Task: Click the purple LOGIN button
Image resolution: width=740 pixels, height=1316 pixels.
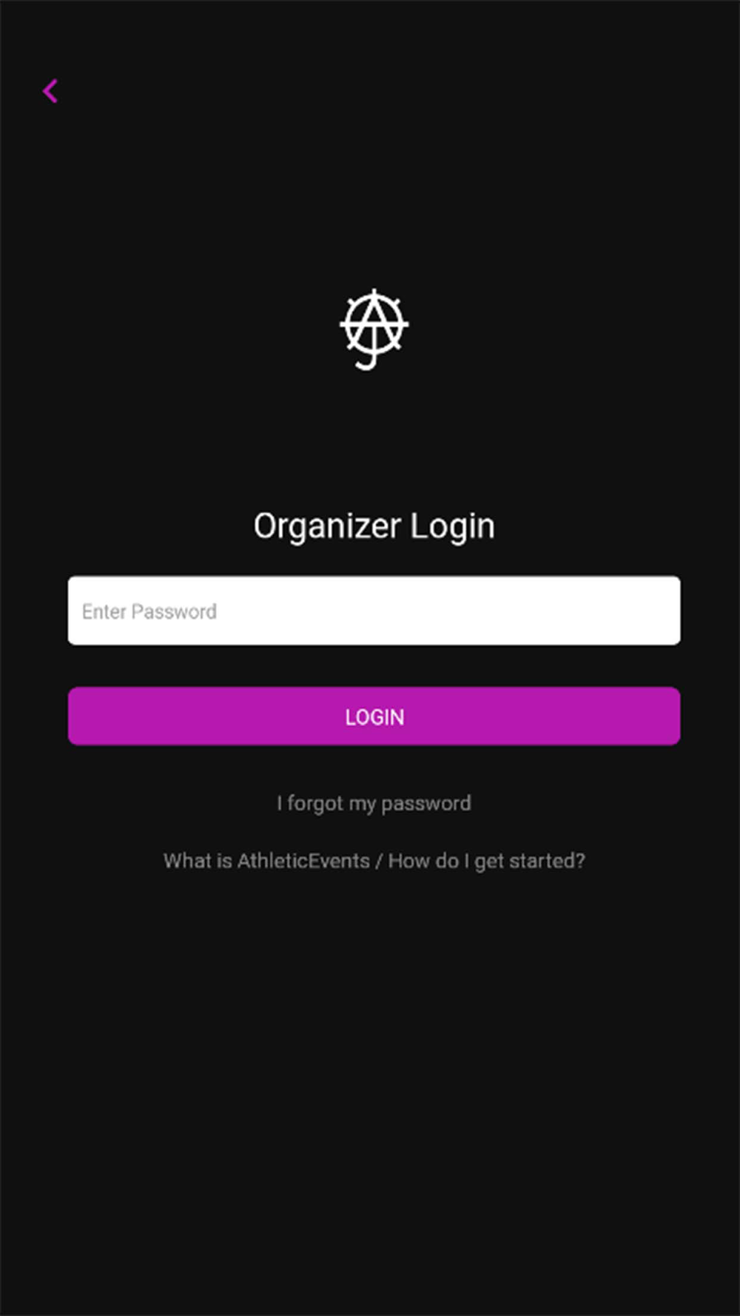Action: (x=374, y=716)
